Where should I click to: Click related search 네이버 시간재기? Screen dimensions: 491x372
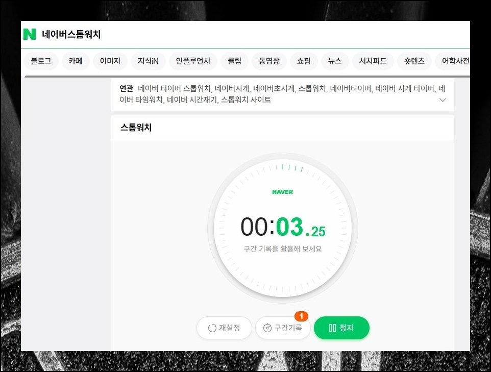click(x=192, y=100)
